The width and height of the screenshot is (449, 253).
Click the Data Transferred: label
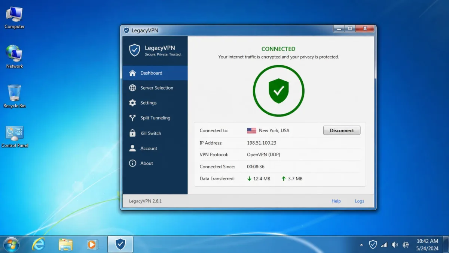217,179
